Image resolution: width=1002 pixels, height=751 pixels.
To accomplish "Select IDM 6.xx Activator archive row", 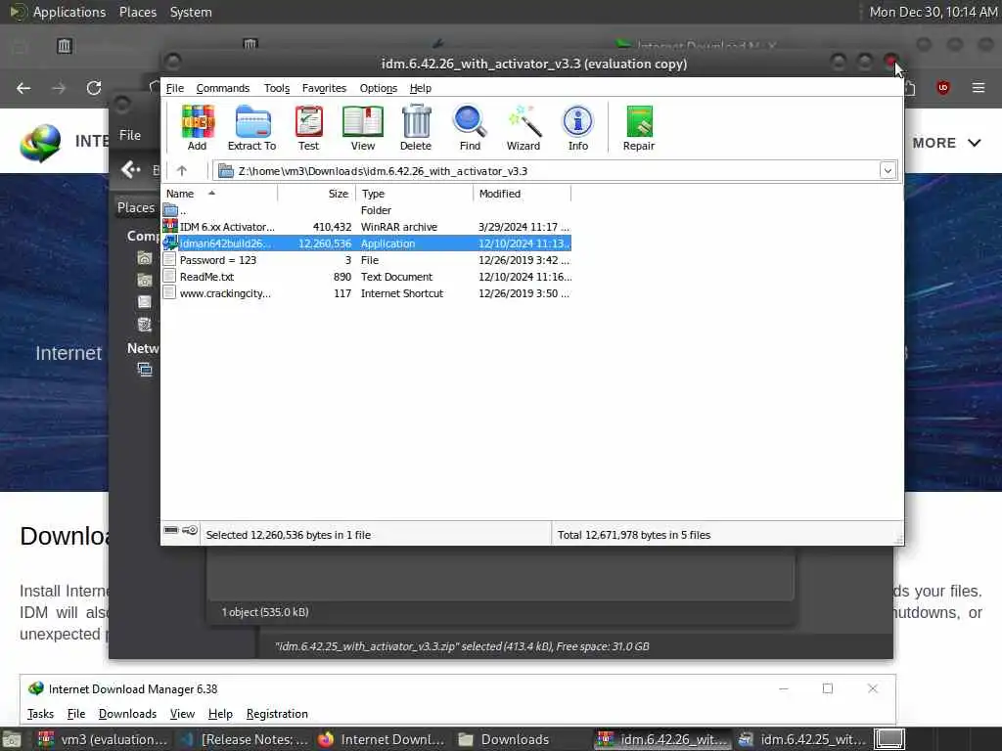I will click(x=366, y=227).
